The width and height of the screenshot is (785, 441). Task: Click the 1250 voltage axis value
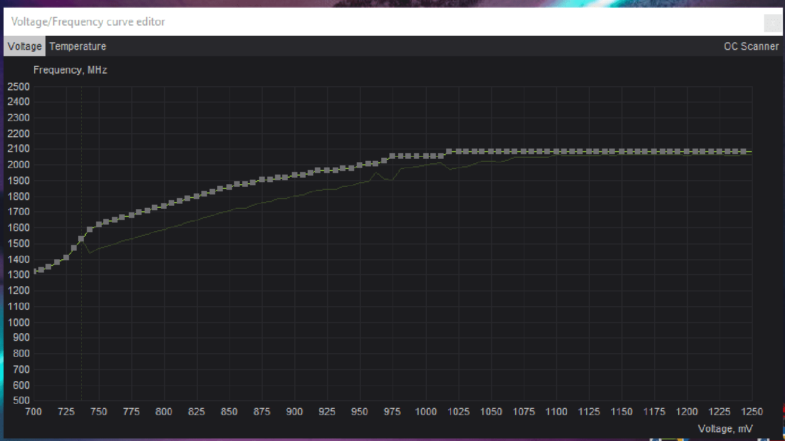(752, 412)
